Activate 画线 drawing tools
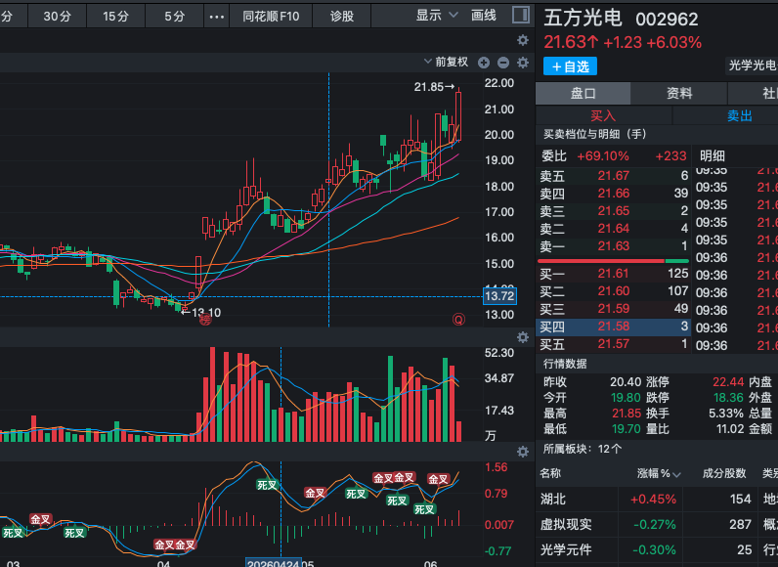 pos(484,16)
